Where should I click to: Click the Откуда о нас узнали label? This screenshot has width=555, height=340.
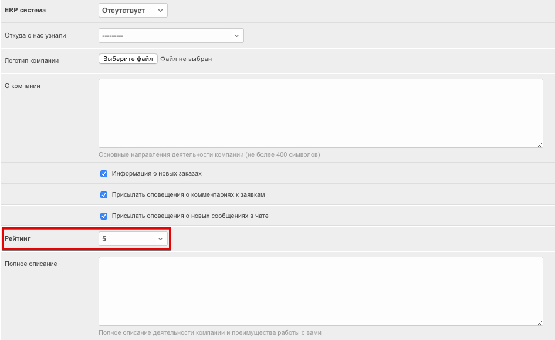click(35, 35)
